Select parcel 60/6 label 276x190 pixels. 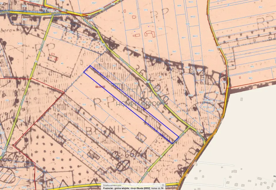pyautogui.click(x=179, y=6)
